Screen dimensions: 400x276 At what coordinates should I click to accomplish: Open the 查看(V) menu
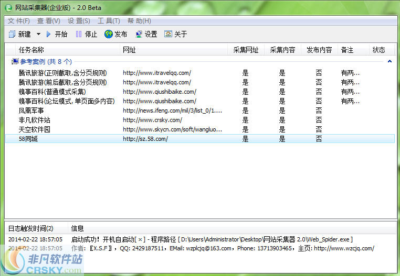coord(49,21)
